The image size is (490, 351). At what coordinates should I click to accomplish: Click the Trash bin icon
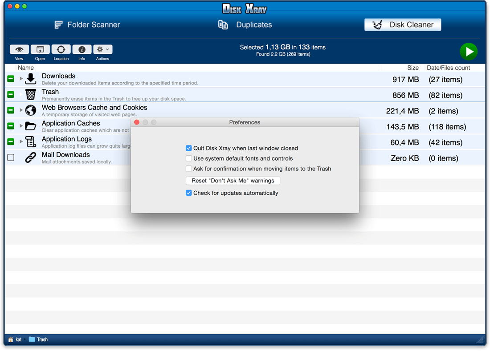coord(31,95)
